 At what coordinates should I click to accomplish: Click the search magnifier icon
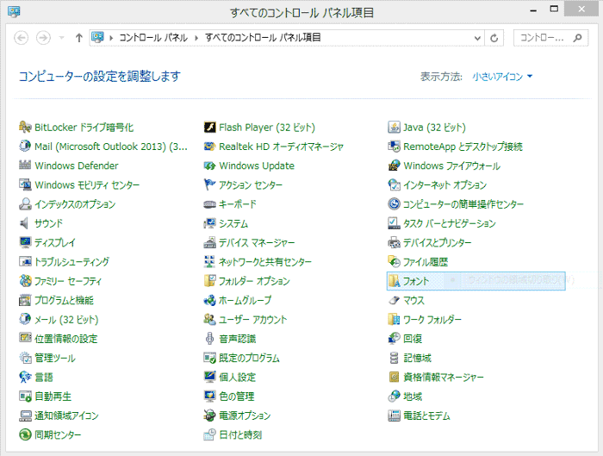tap(577, 38)
